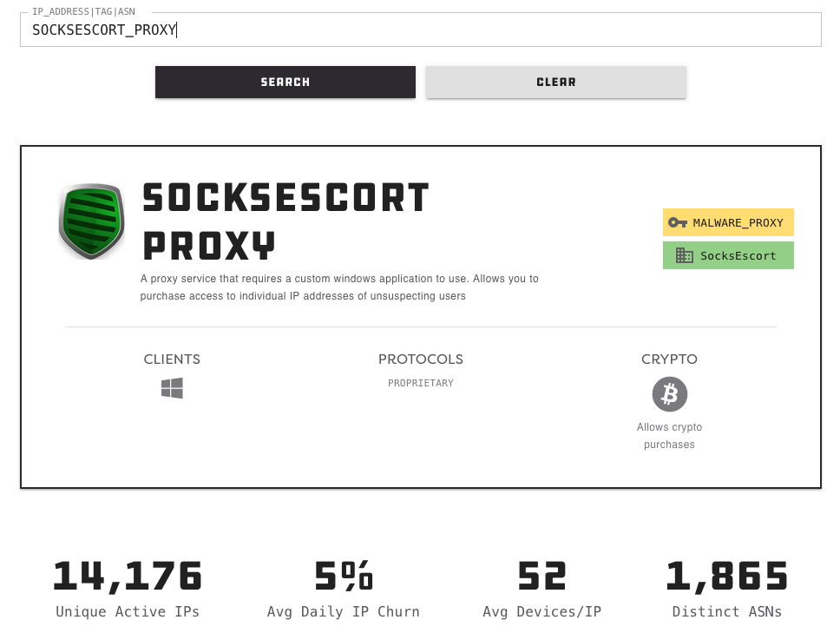This screenshot has height=633, width=840.
Task: Click the CRYPTO section heading
Action: click(x=669, y=359)
